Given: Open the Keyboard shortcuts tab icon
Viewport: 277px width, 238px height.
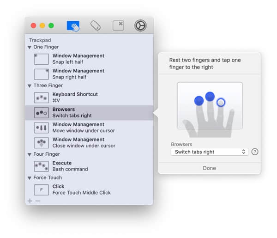Looking at the screenshot, I should pos(118,25).
